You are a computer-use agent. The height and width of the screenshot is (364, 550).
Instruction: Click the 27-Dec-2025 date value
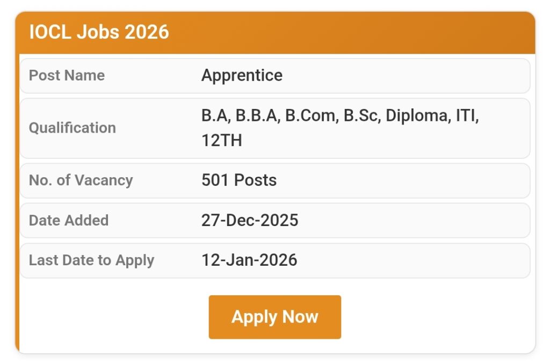click(250, 220)
